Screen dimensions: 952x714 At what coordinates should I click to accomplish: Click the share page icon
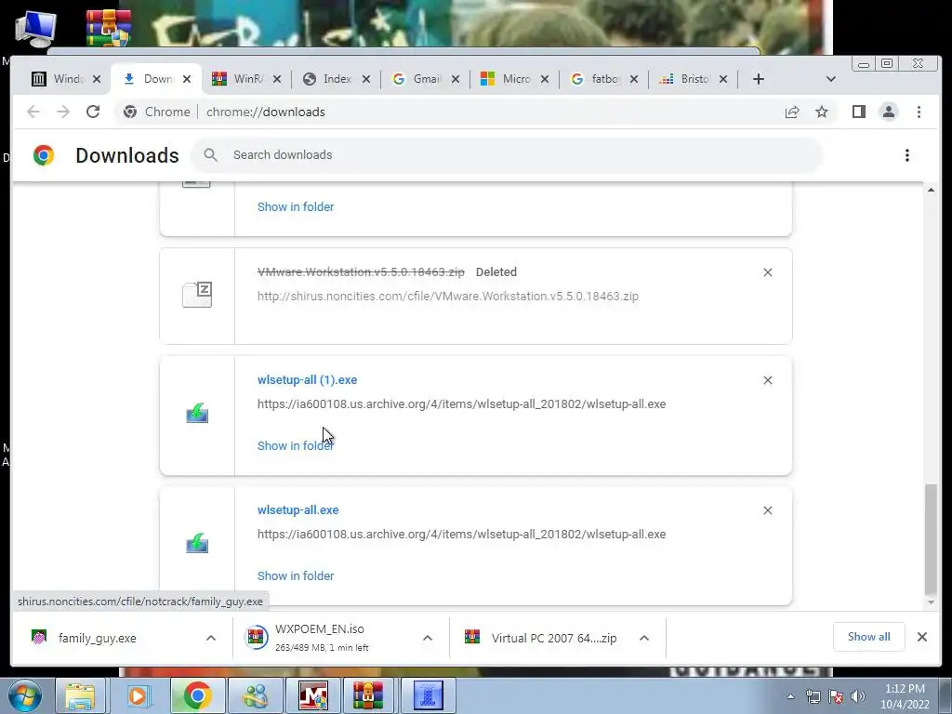coord(792,112)
